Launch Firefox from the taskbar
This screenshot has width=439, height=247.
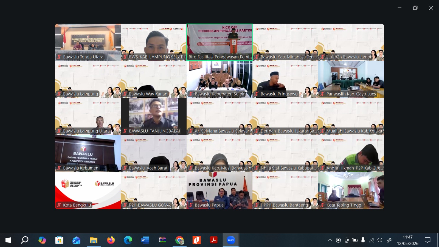[x=111, y=240]
